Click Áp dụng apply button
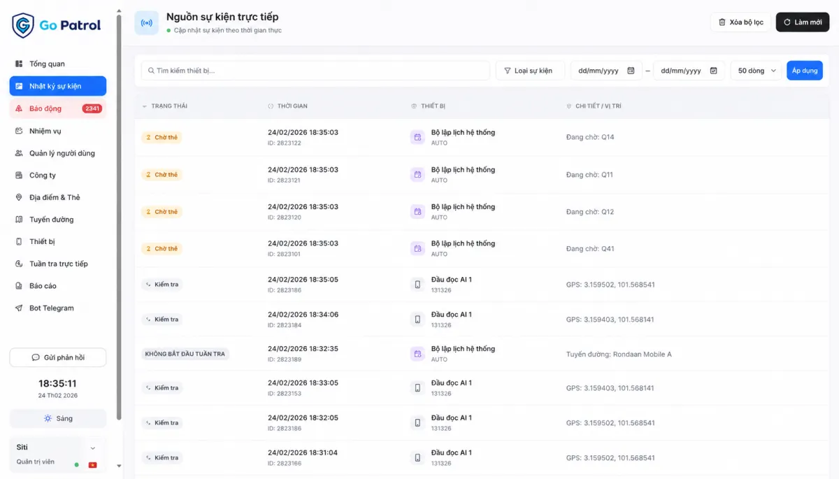The width and height of the screenshot is (839, 479). [x=805, y=71]
